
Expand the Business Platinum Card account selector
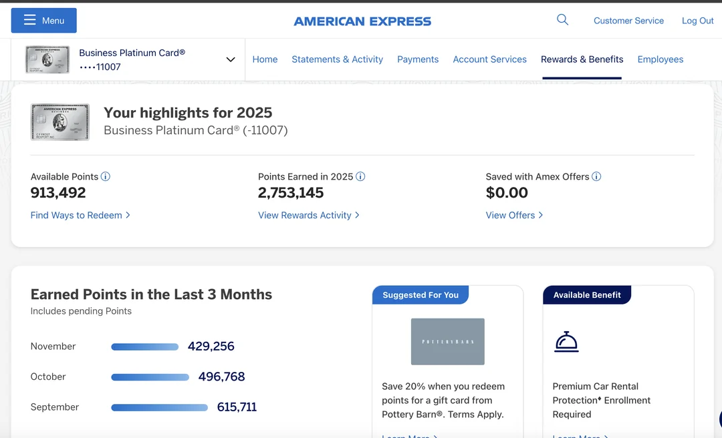230,59
